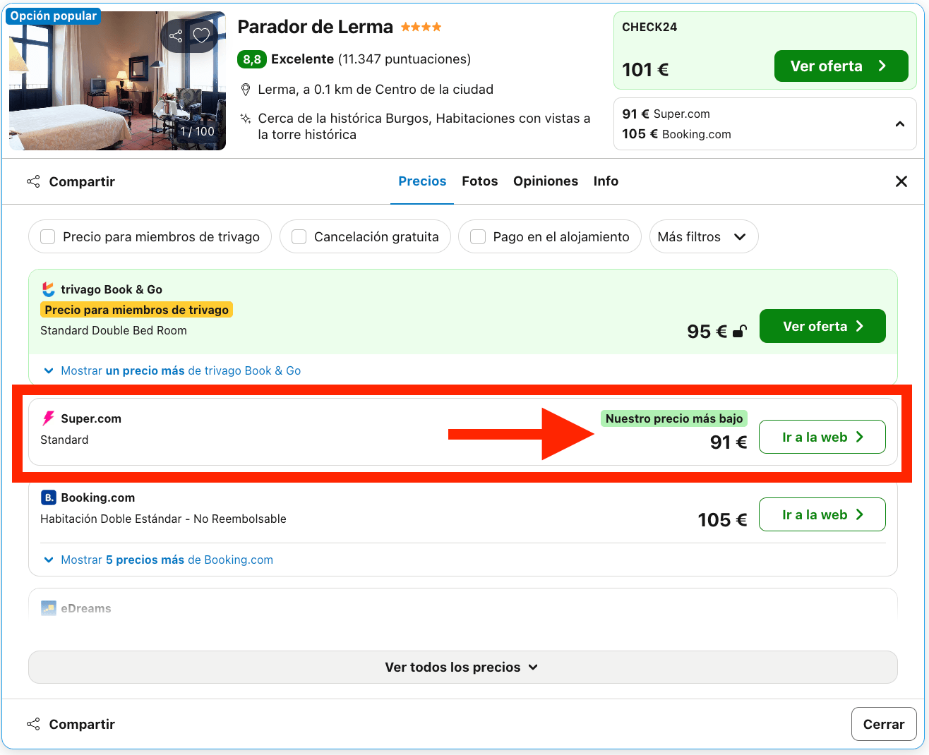Click the 105 € Booking.com summary line
This screenshot has width=929, height=755.
click(x=676, y=134)
